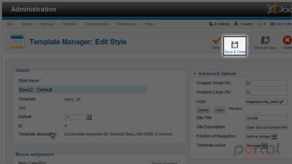Click the 'Template Manager: Edit Style' heading
The width and height of the screenshot is (292, 164).
78,42
